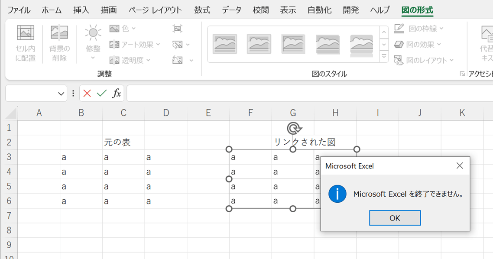
Task: Click the 'a' in cell D6
Action: [149, 201]
